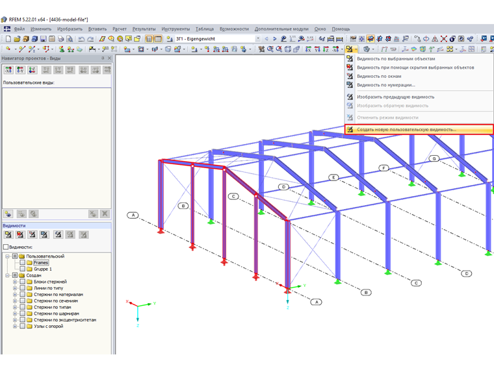494x370 pixels.
Task: Open the load case ЗГ1 Eigengewicht dropdown
Action: [x=258, y=39]
